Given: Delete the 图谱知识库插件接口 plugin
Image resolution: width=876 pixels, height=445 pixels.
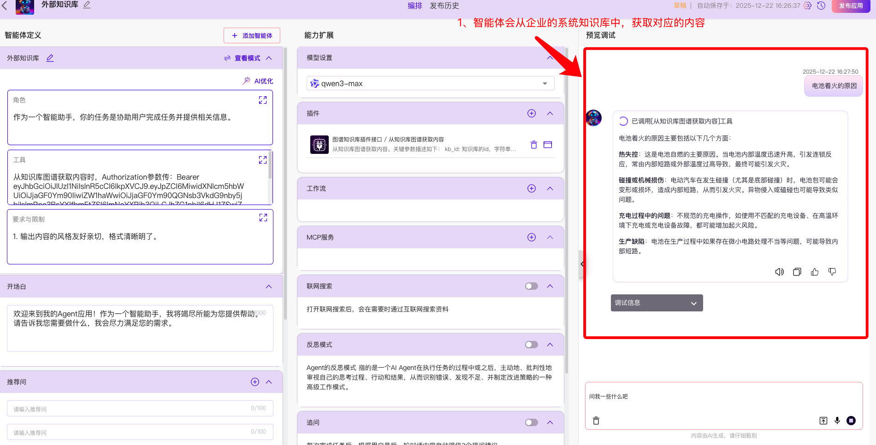Looking at the screenshot, I should point(533,145).
